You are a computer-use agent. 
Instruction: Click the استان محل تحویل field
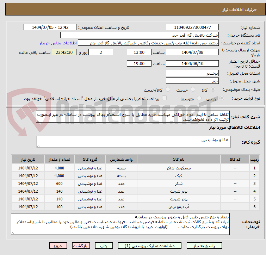(192, 73)
